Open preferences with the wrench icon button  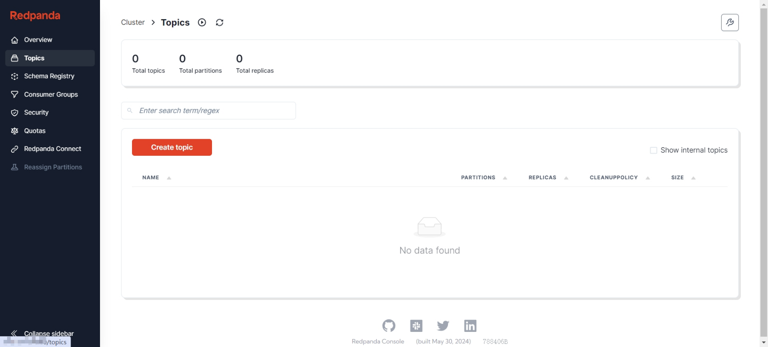tap(729, 23)
